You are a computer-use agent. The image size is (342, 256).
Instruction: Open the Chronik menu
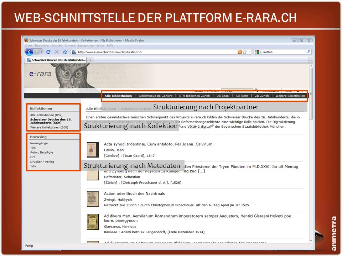[x=70, y=46]
